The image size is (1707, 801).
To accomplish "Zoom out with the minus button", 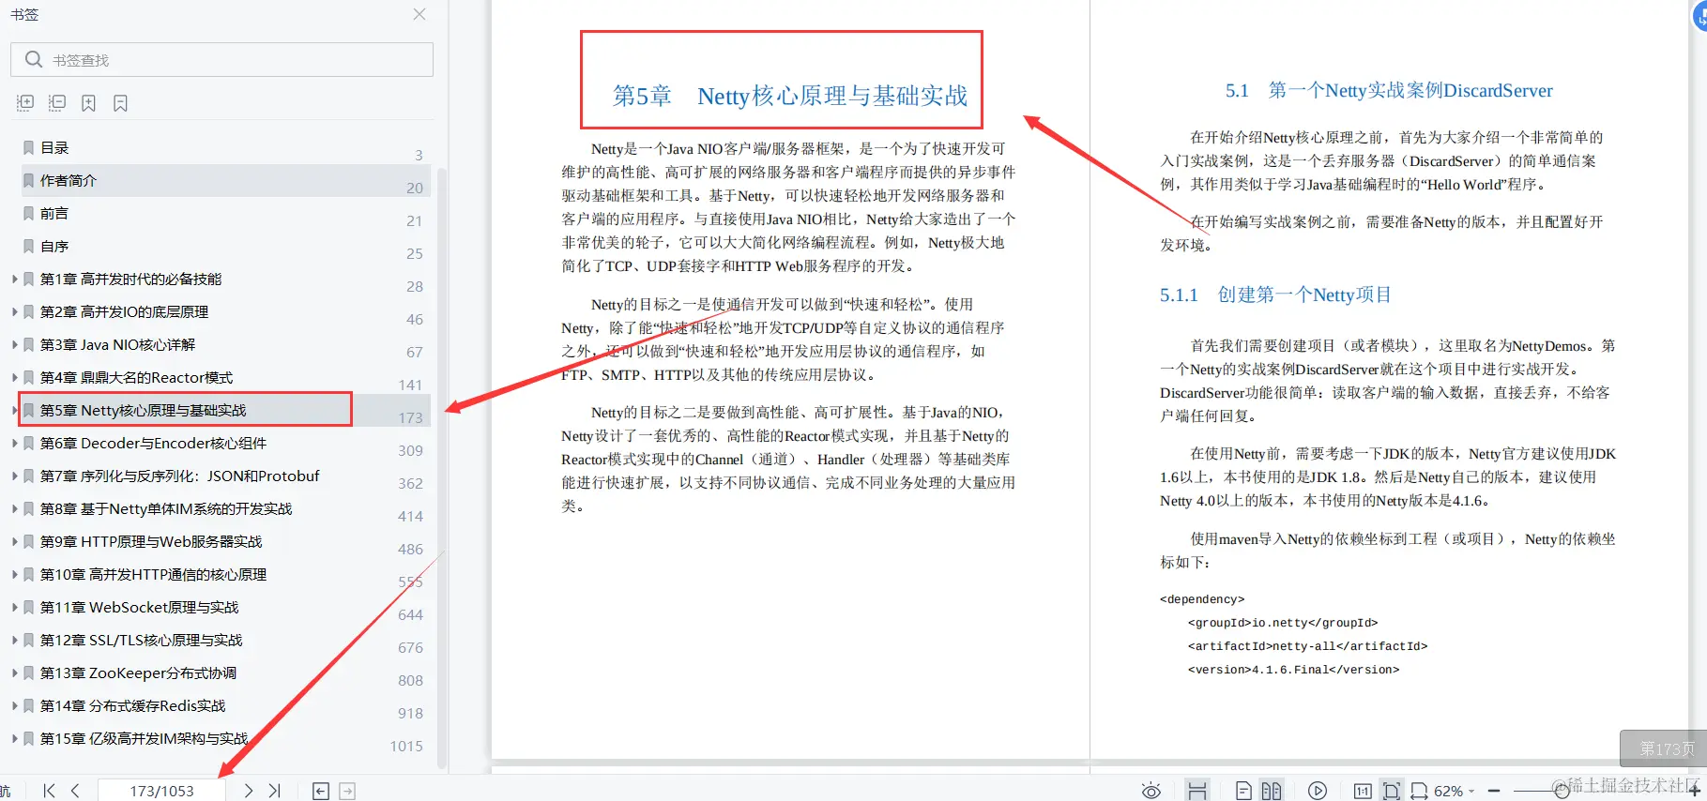I will point(1494,791).
